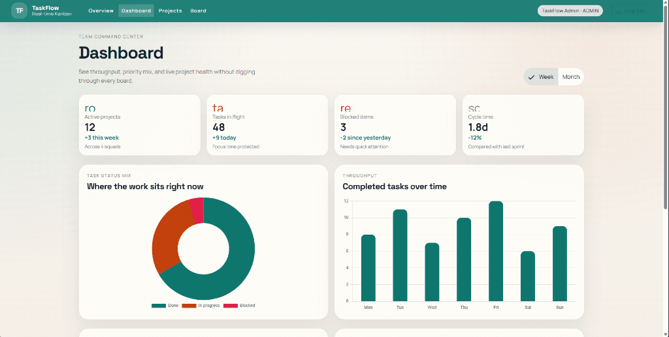
Task: Click the +9 today text
Action: click(x=225, y=138)
